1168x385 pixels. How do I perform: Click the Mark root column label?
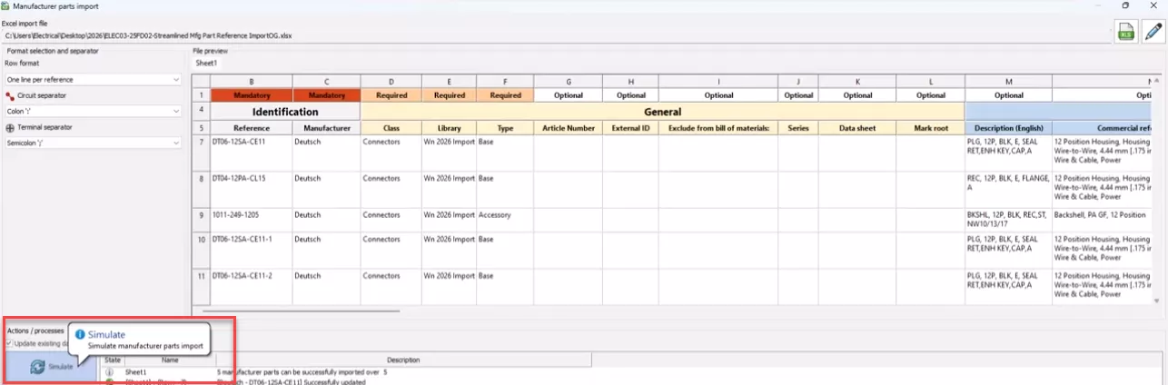click(x=931, y=129)
